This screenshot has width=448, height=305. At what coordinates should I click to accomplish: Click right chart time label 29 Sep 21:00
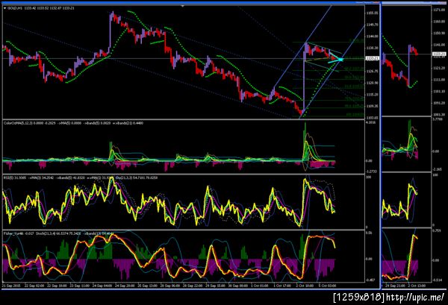pos(395,286)
